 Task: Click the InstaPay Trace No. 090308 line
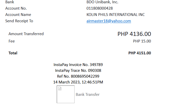click(78, 71)
